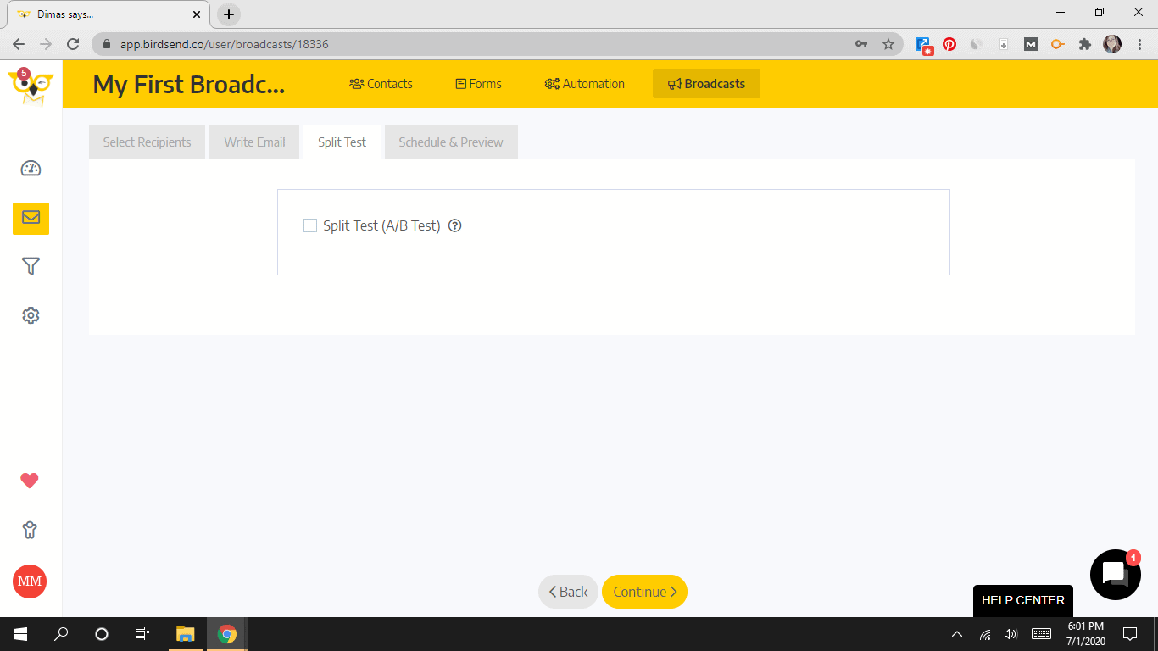
Task: Open the chat bubble widget
Action: 1115,575
